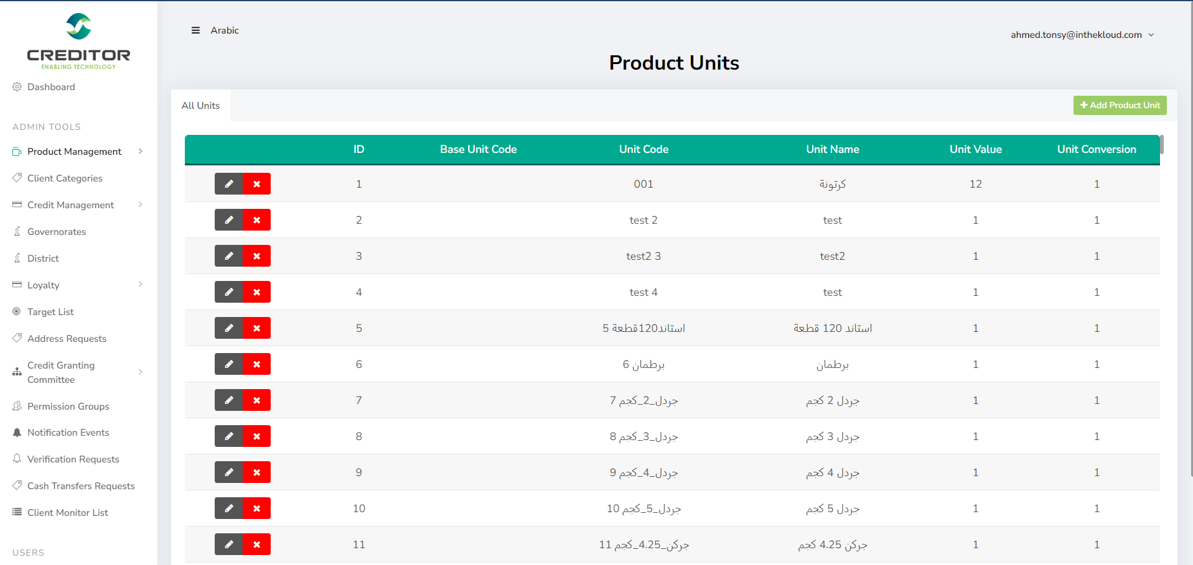Click the table's vertical scrollbar
The width and height of the screenshot is (1193, 565).
coord(1161,145)
